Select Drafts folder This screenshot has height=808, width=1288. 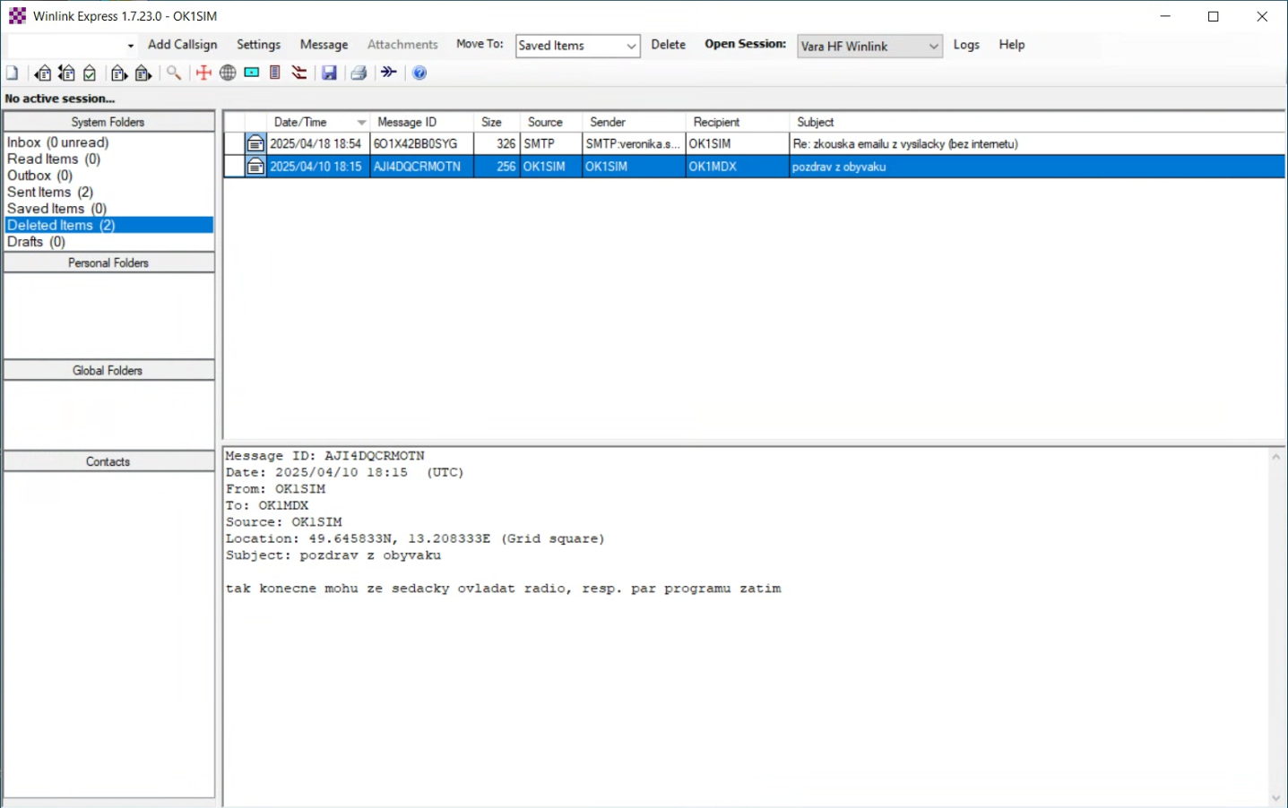(36, 242)
